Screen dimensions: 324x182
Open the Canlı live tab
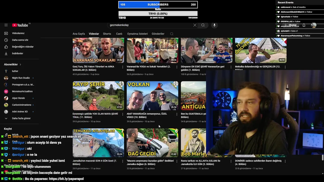pyautogui.click(x=119, y=34)
